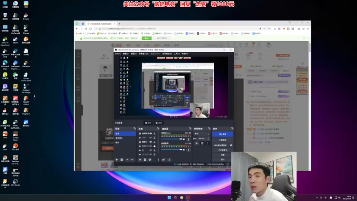Adjust 桌面音频 volume slider

coord(172,150)
